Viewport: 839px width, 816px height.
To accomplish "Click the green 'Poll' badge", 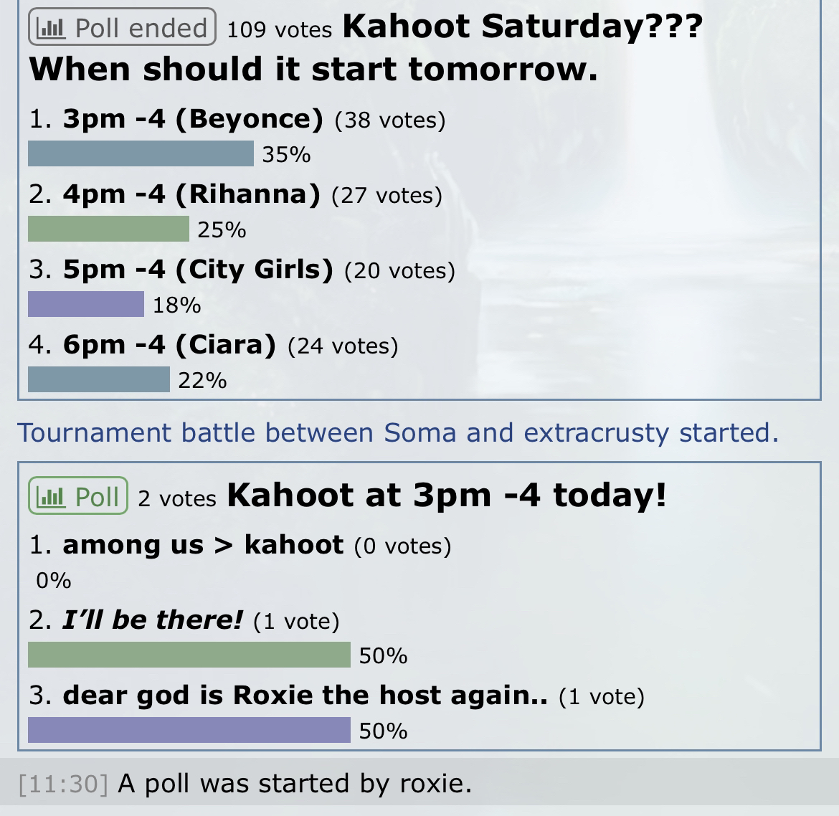I will click(x=78, y=495).
